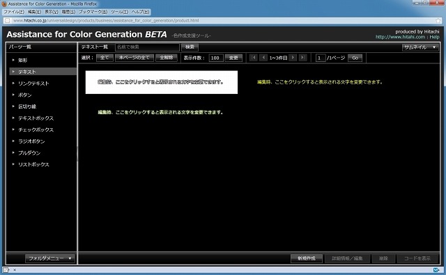The image size is (446, 275).
Task: Open the 編集(E) menu
Action: [x=34, y=12]
